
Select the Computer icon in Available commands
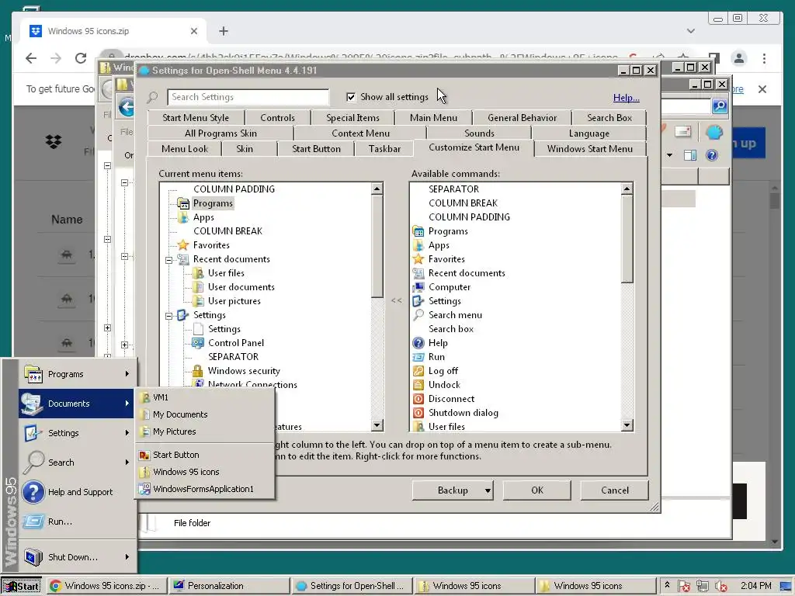(418, 287)
